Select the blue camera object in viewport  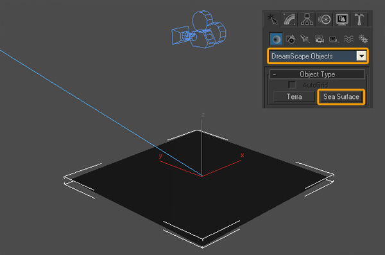[x=199, y=30]
